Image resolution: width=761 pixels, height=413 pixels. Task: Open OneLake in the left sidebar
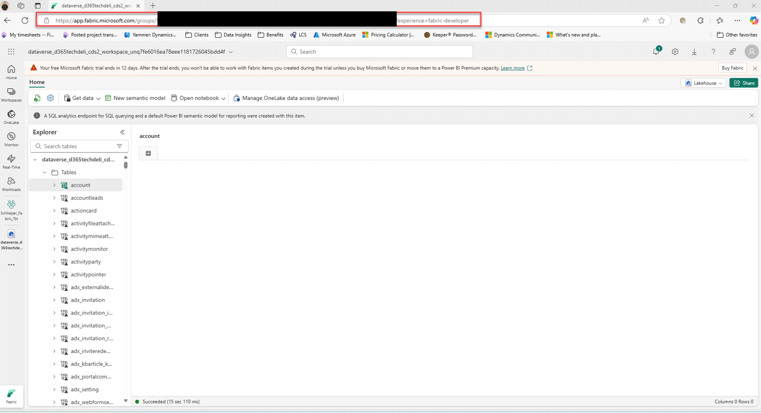11,117
